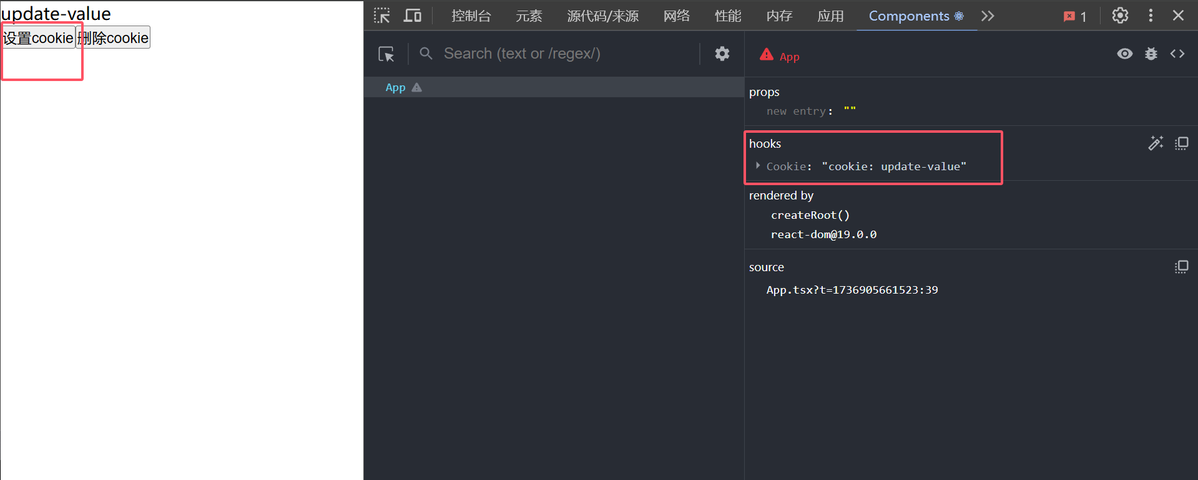Inspect matching DOM element eye icon

pos(1125,54)
